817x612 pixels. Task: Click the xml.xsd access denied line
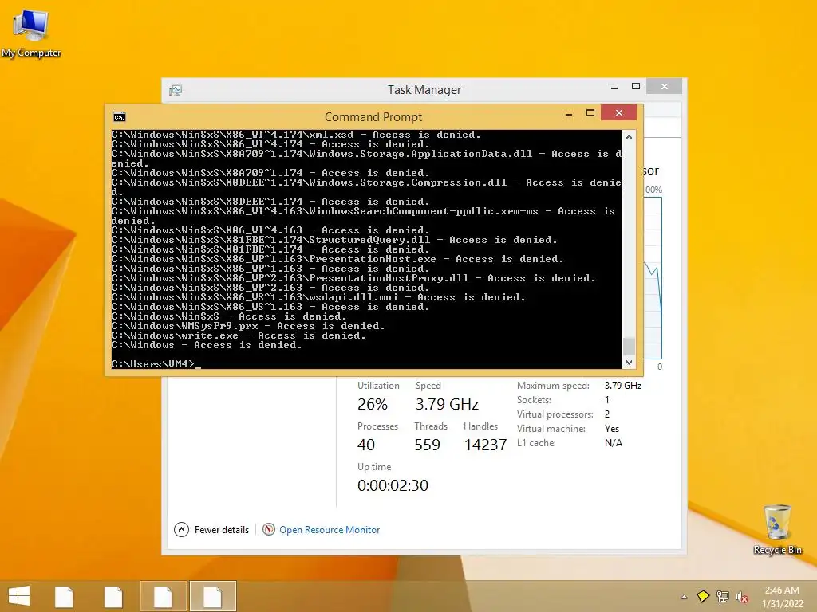click(296, 135)
